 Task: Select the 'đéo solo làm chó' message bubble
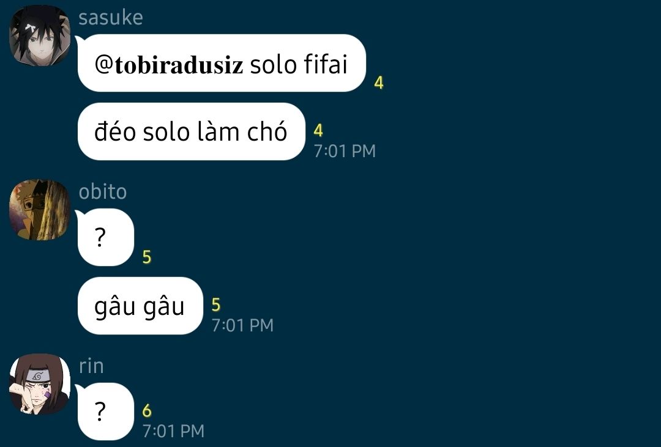[192, 131]
